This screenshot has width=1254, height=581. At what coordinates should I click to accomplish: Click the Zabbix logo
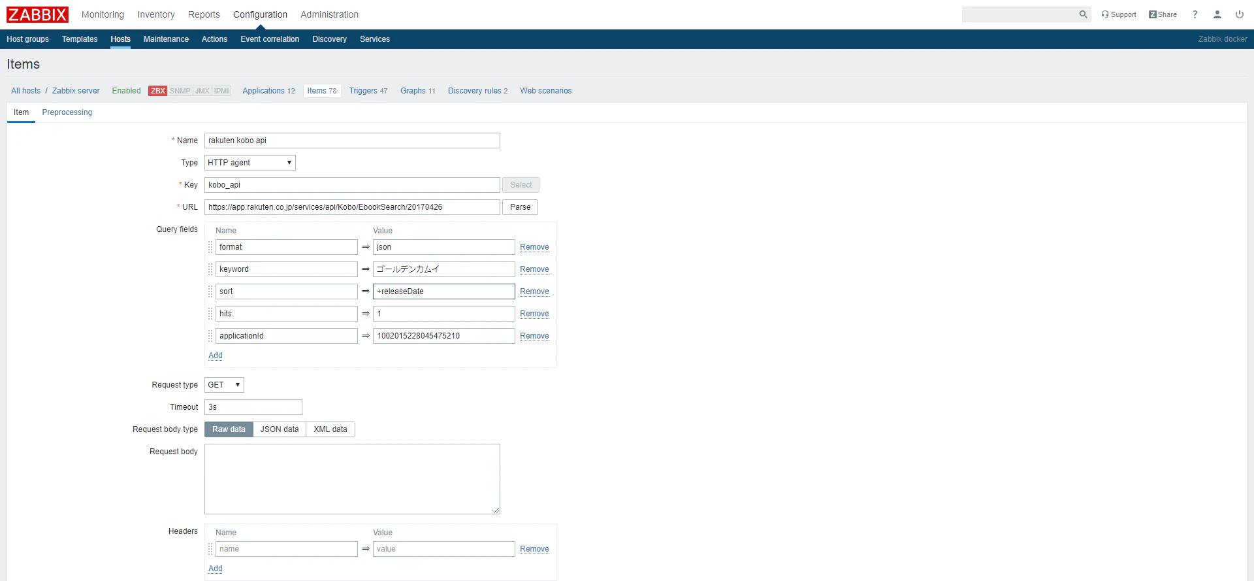[x=37, y=14]
